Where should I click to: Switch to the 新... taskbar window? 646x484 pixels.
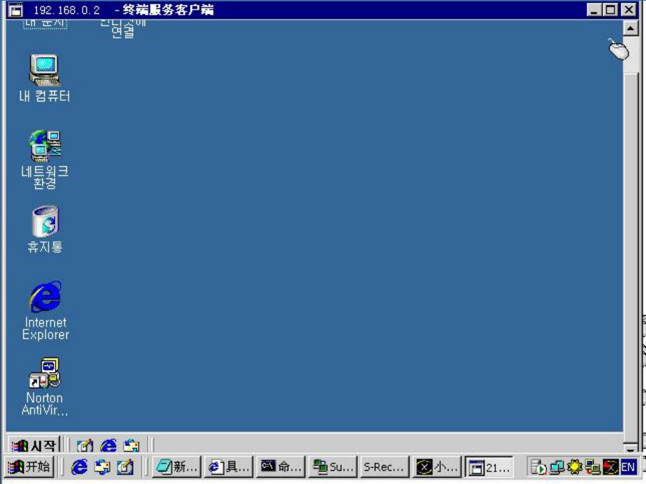[177, 467]
